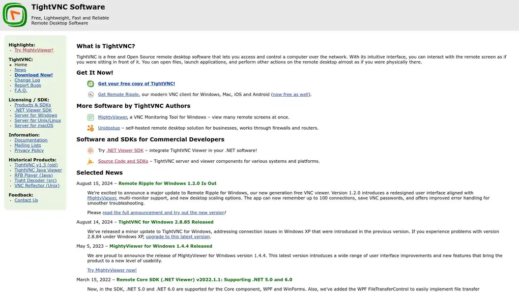Open the Privacy Policy link
The height and width of the screenshot is (292, 519).
(x=29, y=150)
